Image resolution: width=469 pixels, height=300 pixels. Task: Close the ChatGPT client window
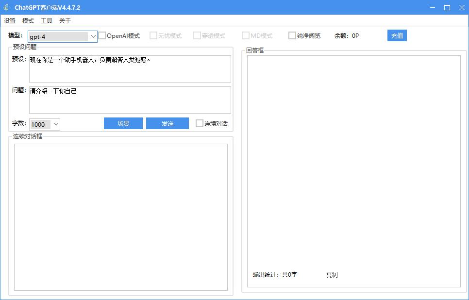(x=462, y=7)
